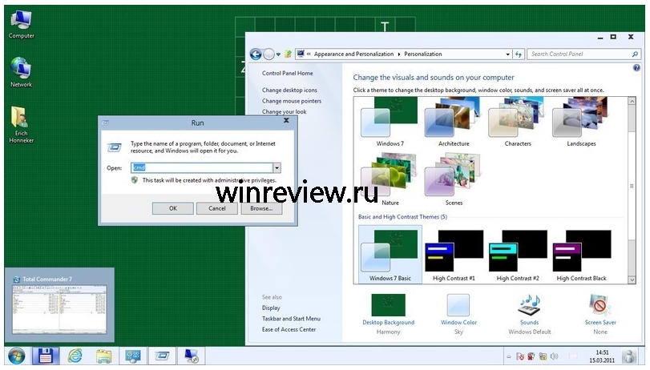Click Back arrow in Personalization window

point(256,54)
